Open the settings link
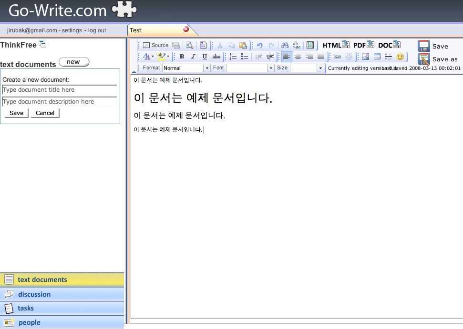This screenshot has width=463, height=329. (72, 30)
